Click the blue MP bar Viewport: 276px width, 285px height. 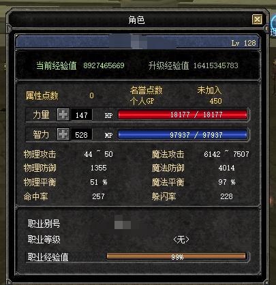[183, 134]
